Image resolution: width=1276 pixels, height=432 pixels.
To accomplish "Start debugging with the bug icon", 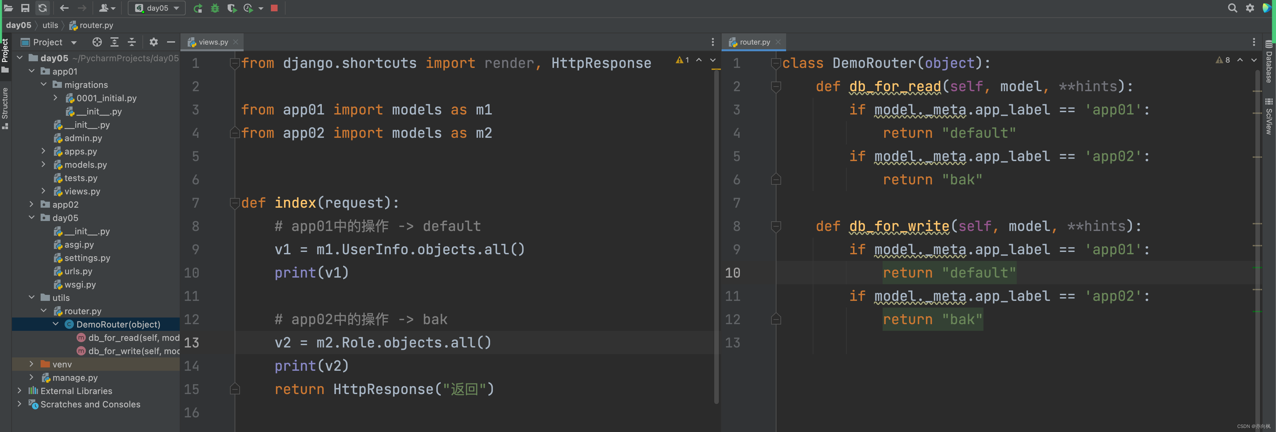I will pos(214,8).
